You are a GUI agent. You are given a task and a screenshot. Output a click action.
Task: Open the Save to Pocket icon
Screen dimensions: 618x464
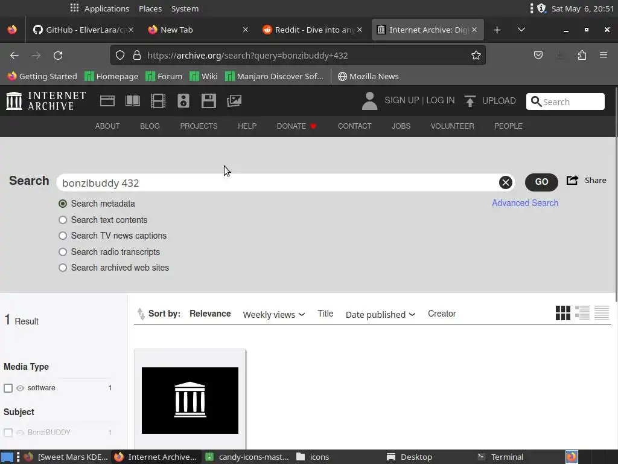pos(538,55)
